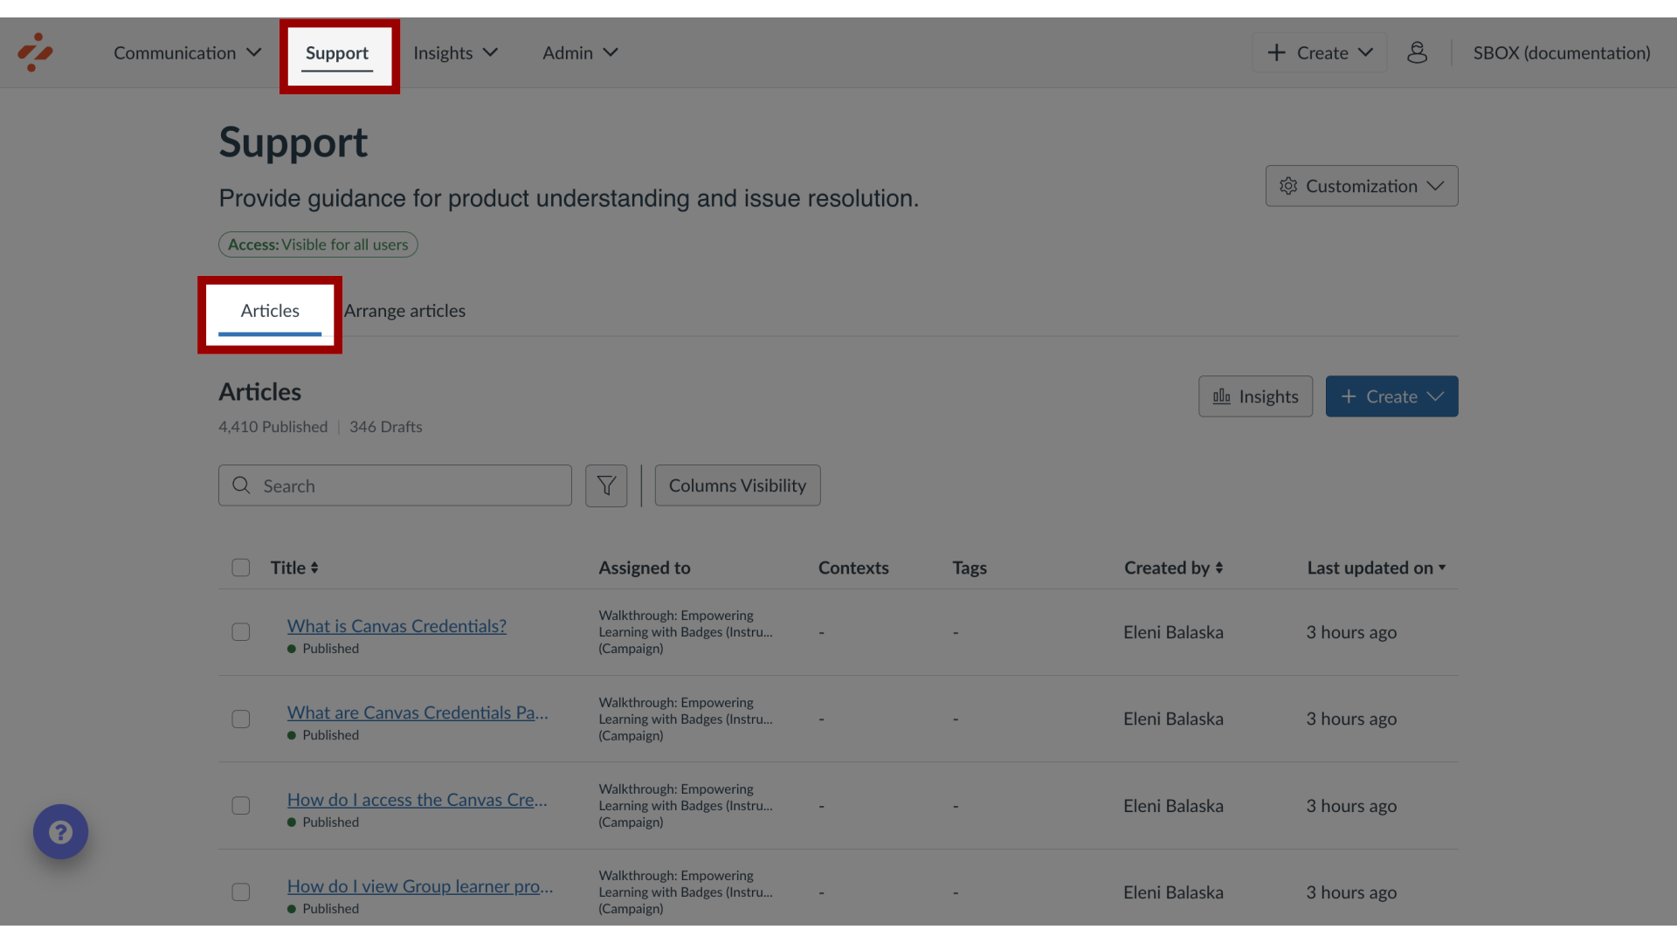Check the 'What is Canvas Credentials?' row checkbox

click(241, 632)
